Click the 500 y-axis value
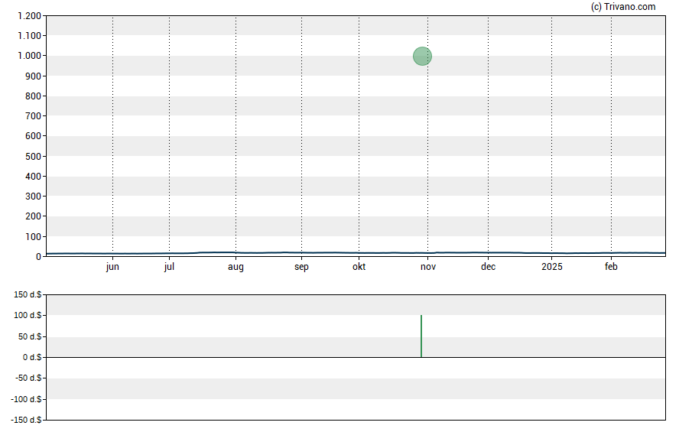679x432 pixels. (x=33, y=156)
